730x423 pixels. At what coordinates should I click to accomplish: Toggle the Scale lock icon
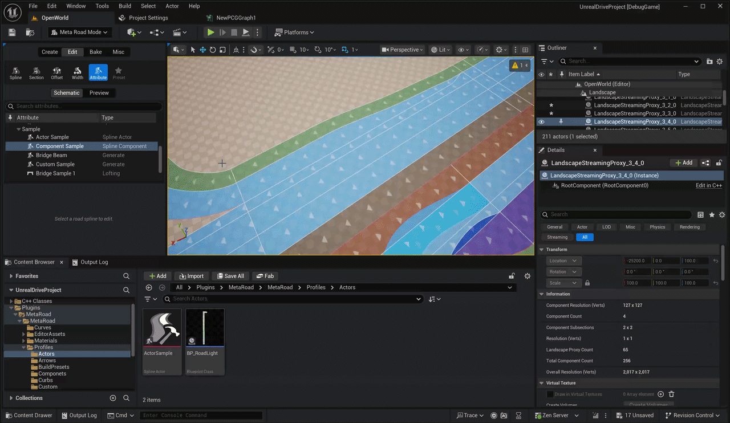click(587, 283)
